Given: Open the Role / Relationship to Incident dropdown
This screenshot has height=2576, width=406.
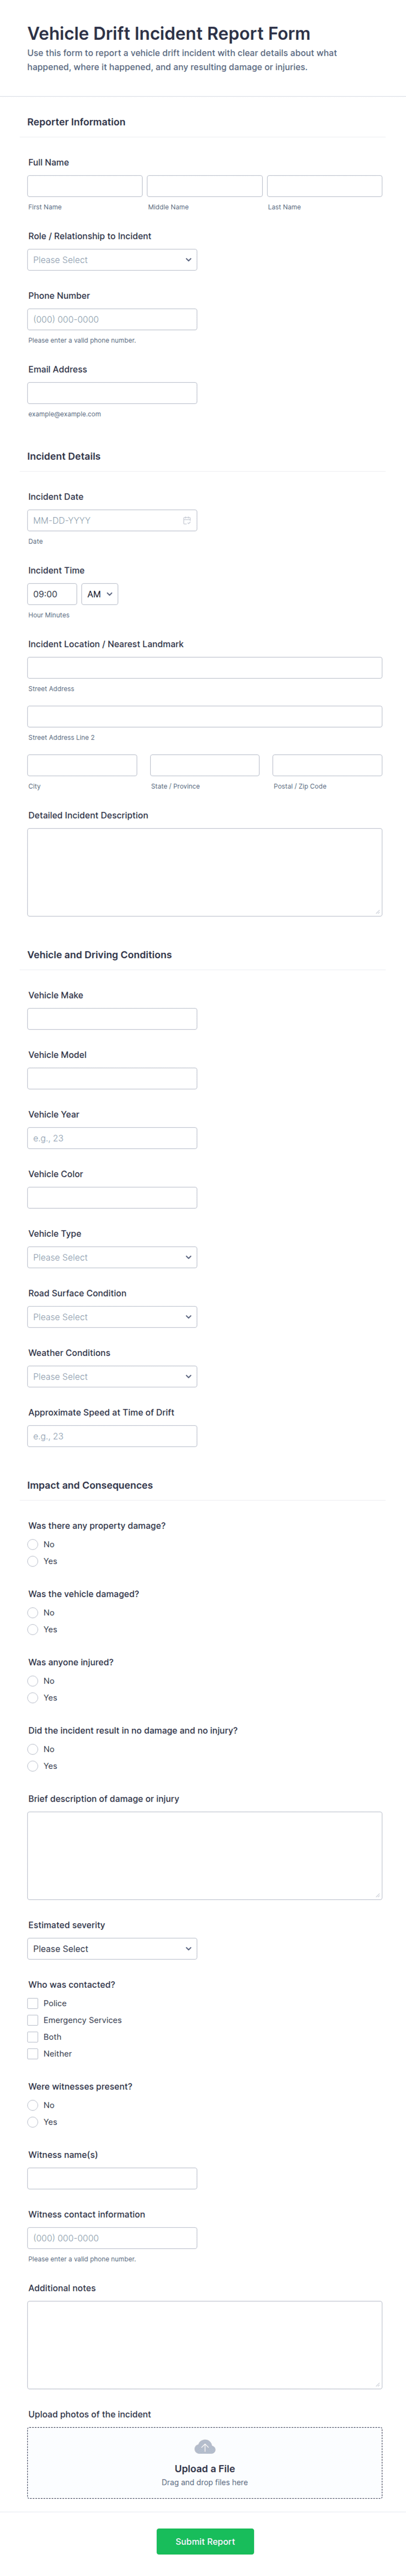Looking at the screenshot, I should click(x=112, y=260).
